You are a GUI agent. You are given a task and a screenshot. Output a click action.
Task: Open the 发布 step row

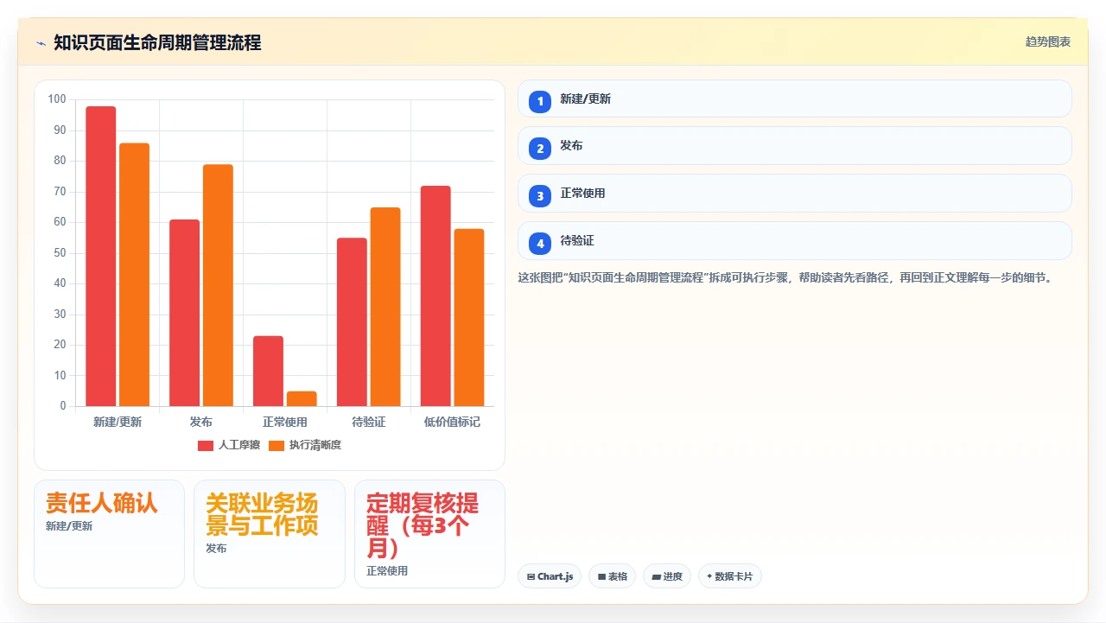795,146
